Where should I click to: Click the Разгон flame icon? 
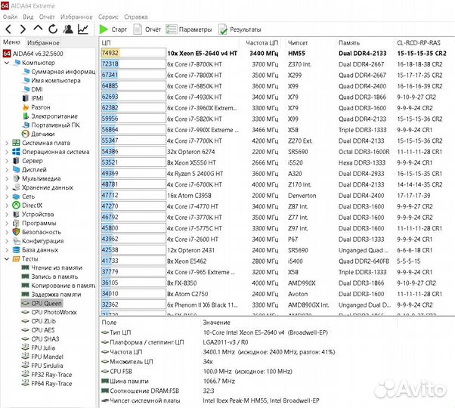click(26, 107)
